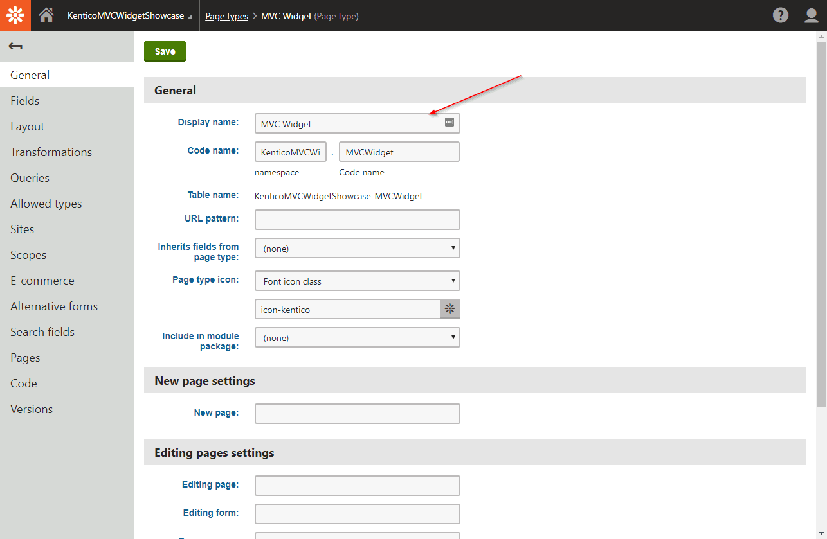The height and width of the screenshot is (539, 827).
Task: Open the Alternative forms tab
Action: click(67, 306)
